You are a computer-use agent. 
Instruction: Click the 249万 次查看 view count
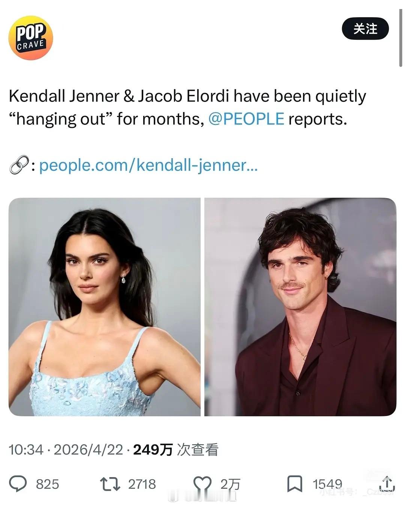click(176, 449)
